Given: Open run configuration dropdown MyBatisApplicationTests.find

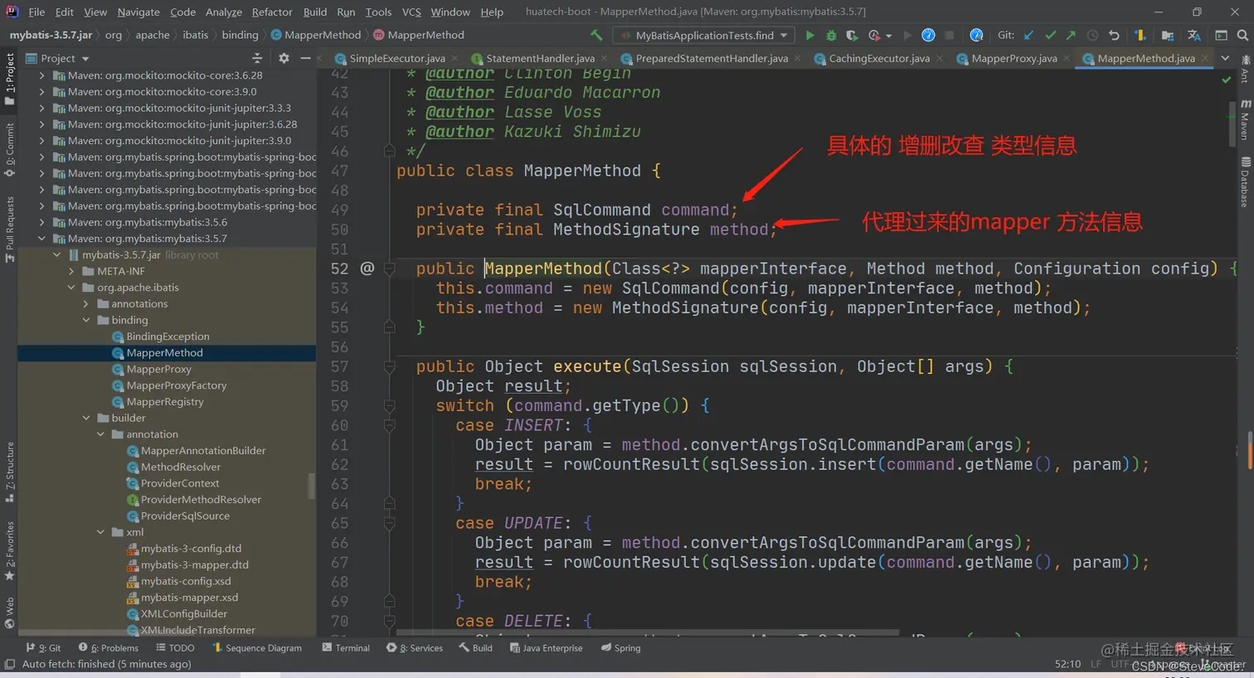Looking at the screenshot, I should 703,35.
